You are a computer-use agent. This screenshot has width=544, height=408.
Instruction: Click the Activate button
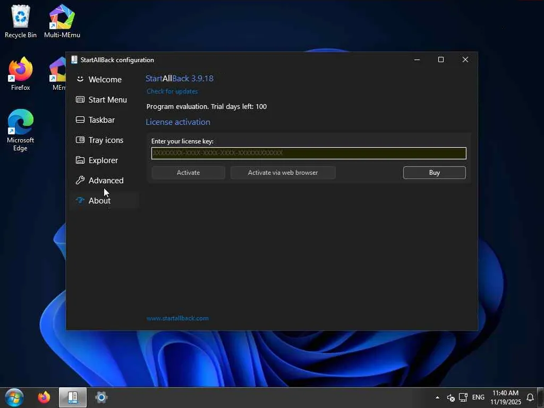pyautogui.click(x=189, y=173)
